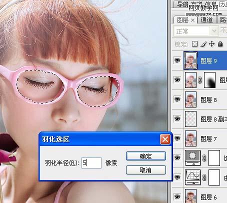Hide 图层 9 using its eye icon
This screenshot has width=227, height=203.
177,60
